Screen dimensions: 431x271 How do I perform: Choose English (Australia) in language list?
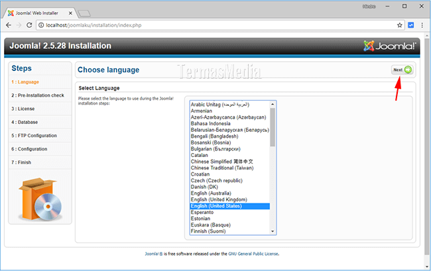(230, 193)
